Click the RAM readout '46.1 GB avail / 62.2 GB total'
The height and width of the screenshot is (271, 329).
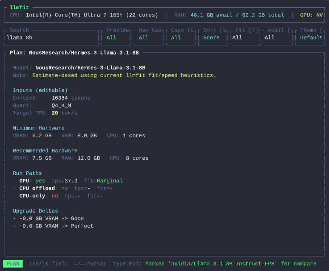click(x=237, y=15)
